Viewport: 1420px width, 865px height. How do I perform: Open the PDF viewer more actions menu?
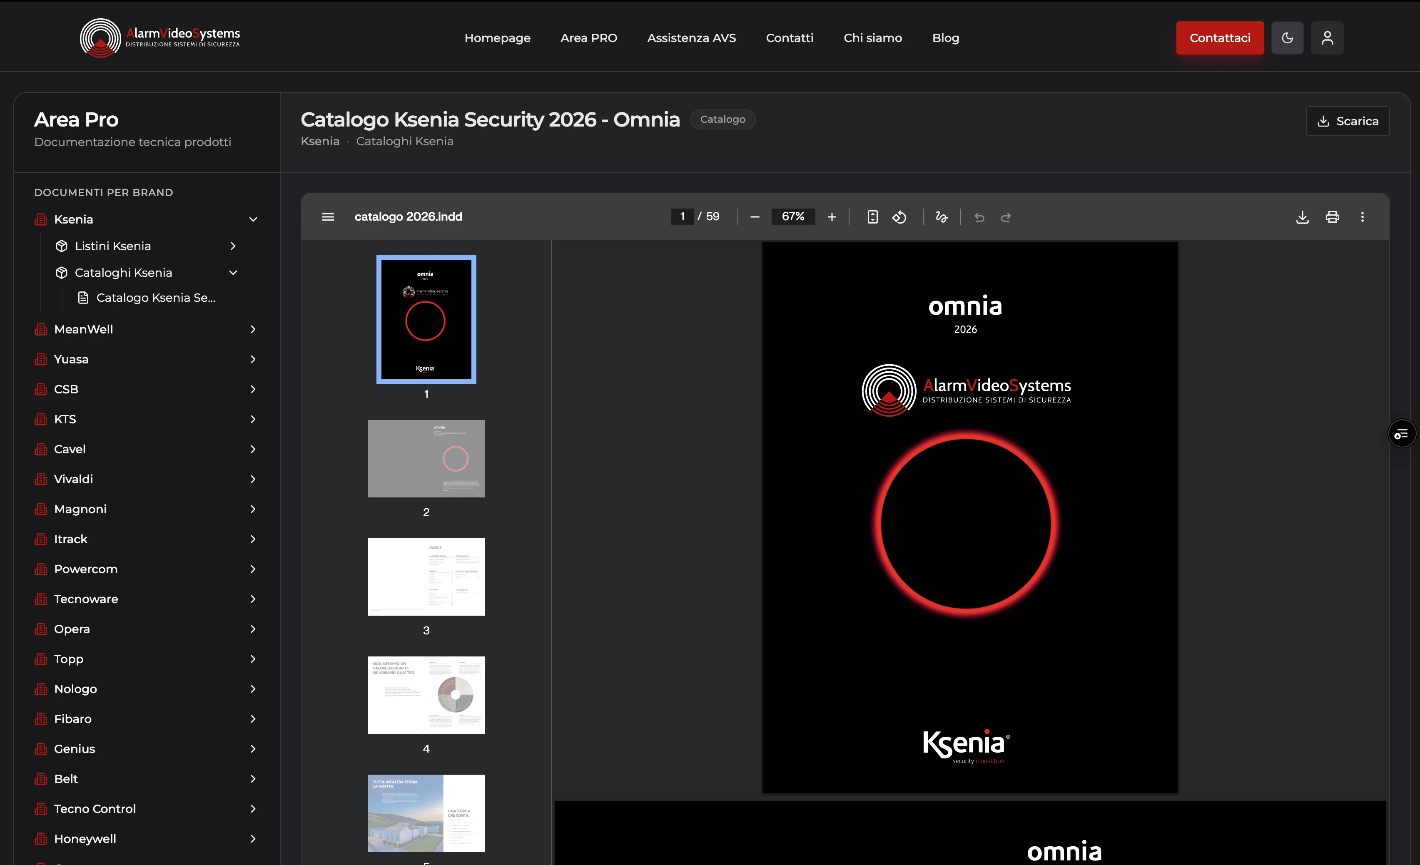pyautogui.click(x=1362, y=217)
